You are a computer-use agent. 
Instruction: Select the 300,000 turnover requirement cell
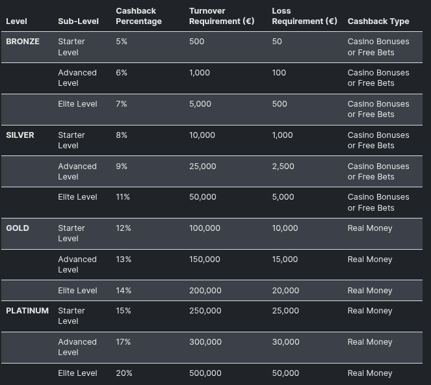[x=205, y=342]
